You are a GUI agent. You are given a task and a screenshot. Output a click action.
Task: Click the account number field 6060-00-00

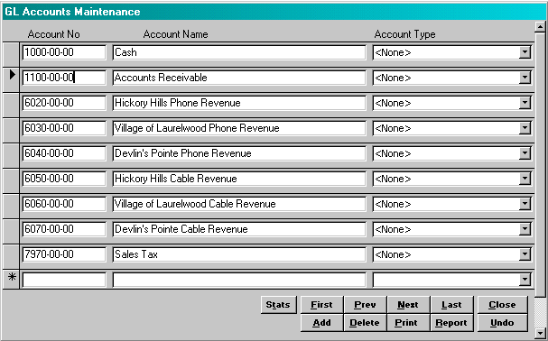pos(64,204)
